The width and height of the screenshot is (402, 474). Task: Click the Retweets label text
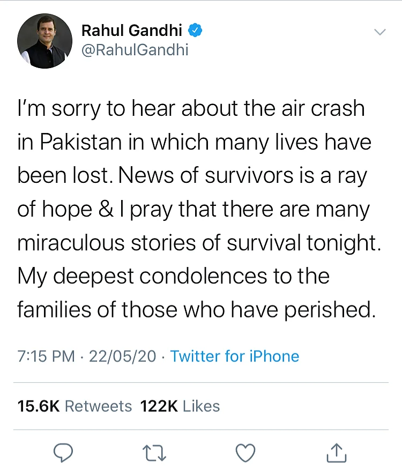click(x=99, y=406)
